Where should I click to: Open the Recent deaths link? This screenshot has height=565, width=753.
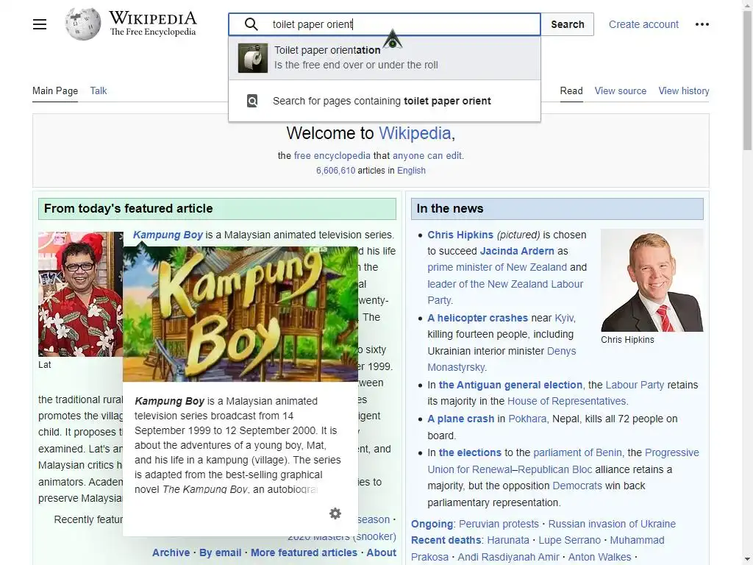[446, 541]
